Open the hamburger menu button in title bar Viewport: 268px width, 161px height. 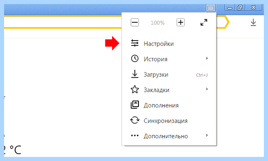210,8
